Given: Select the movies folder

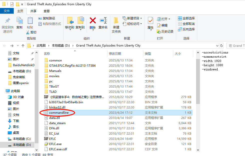Looking at the screenshot, I should (54, 76).
